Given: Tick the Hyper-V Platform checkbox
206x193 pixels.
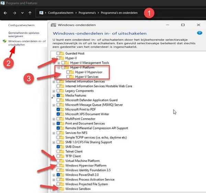Looking at the screenshot, I should click(63, 67).
